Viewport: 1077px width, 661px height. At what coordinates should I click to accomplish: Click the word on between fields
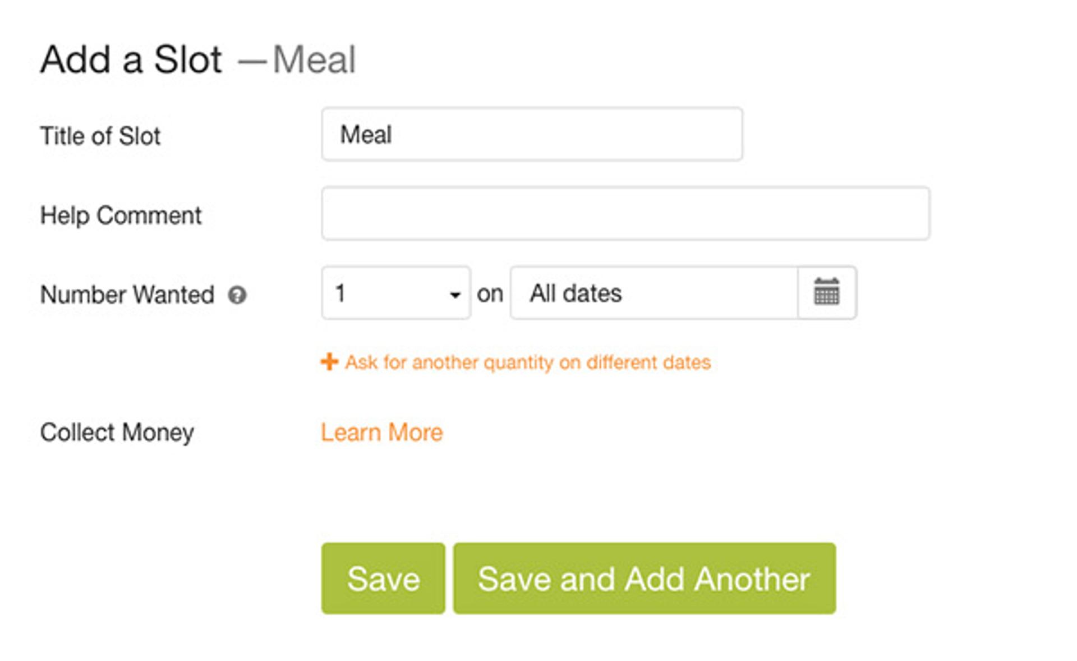click(490, 294)
